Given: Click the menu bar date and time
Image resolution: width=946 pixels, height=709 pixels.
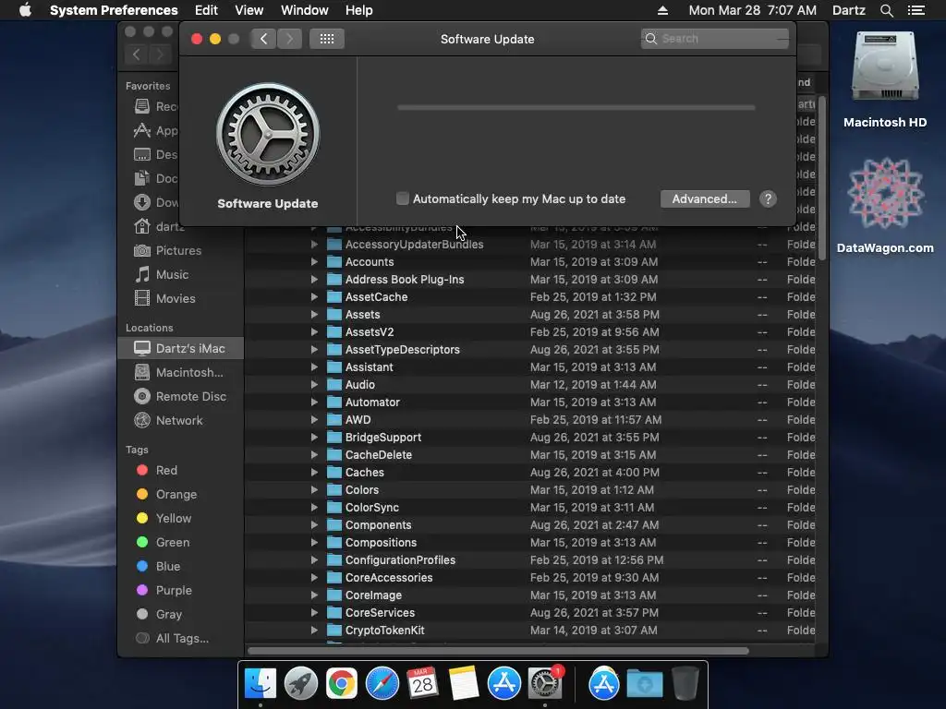Looking at the screenshot, I should 752,10.
